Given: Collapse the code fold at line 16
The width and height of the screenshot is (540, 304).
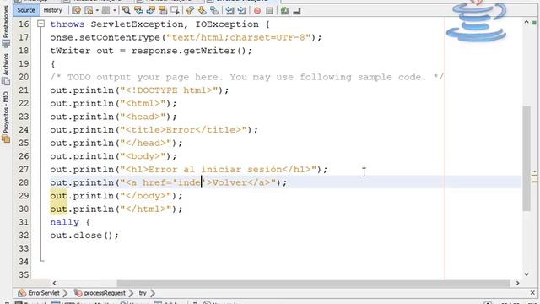Looking at the screenshot, I should click(x=40, y=24).
